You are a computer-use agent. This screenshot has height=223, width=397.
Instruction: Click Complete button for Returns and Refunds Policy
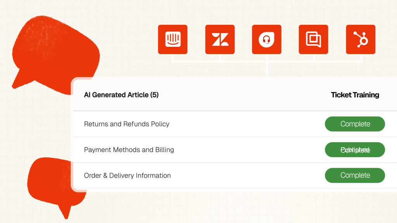[x=355, y=124]
